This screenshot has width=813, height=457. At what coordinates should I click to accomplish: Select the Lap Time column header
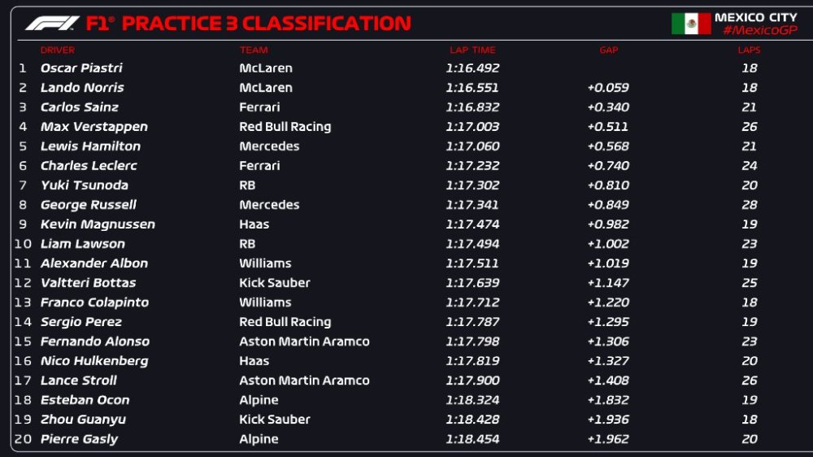pyautogui.click(x=472, y=50)
